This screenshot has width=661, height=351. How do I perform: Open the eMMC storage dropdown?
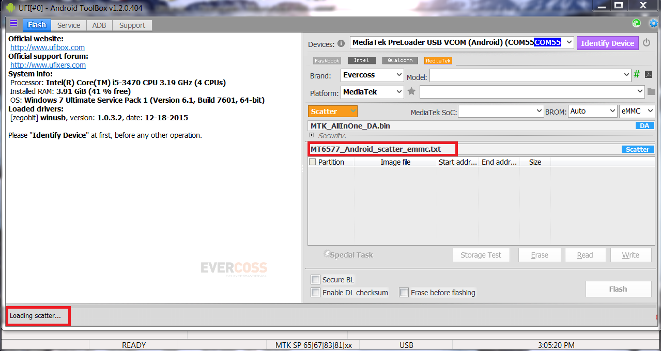637,111
